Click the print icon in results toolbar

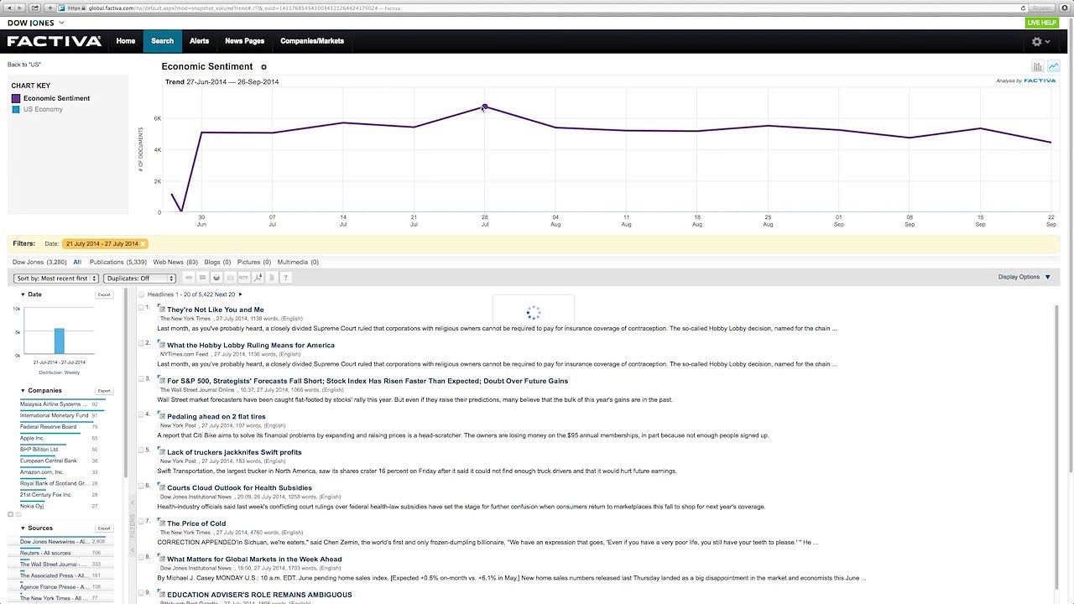pos(216,278)
